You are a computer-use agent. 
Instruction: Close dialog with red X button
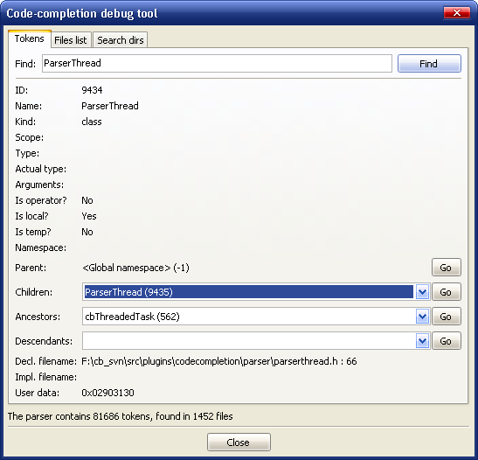(457, 13)
